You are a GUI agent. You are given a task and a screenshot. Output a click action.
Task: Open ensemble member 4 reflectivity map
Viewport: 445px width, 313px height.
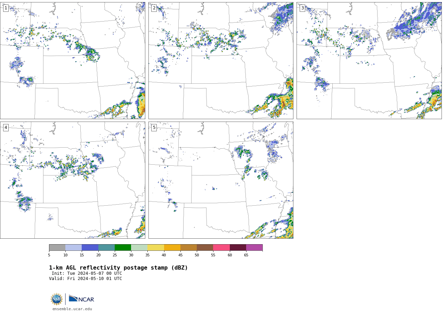click(x=73, y=180)
